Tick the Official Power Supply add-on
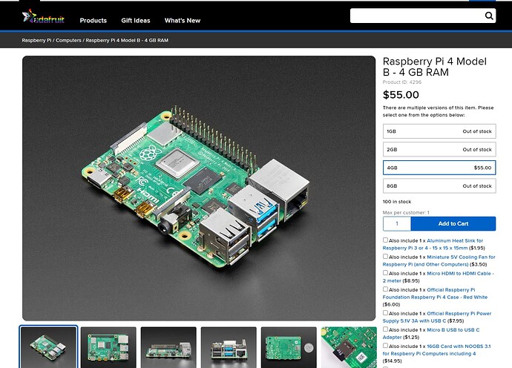 click(x=385, y=313)
